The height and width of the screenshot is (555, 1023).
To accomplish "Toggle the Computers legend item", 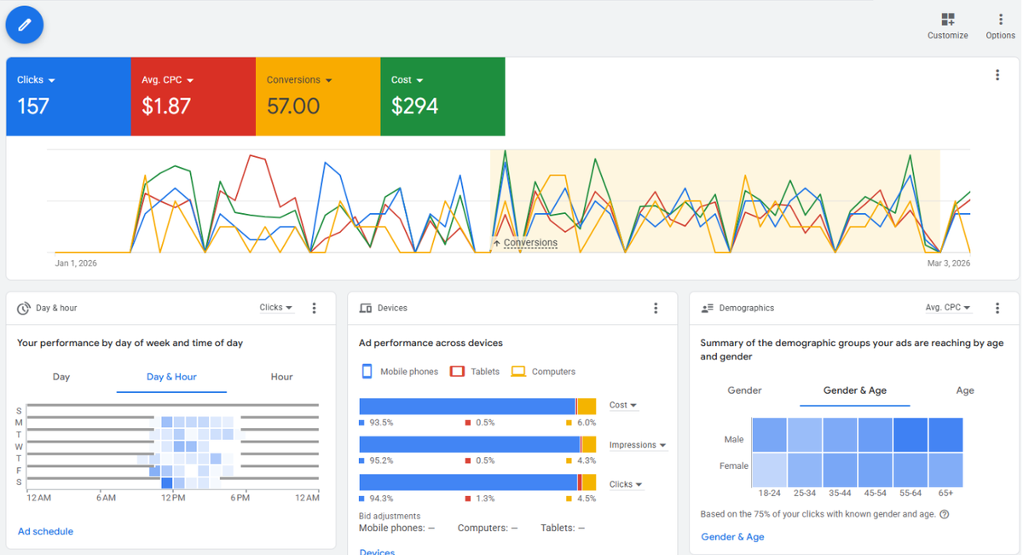I will point(546,371).
